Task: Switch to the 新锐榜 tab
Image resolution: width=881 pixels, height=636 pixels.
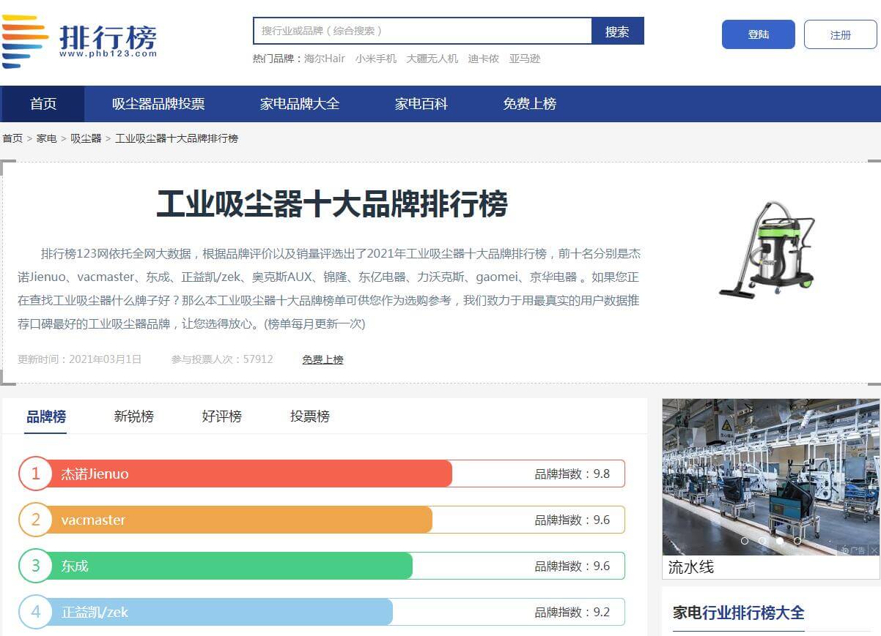Action: point(134,416)
